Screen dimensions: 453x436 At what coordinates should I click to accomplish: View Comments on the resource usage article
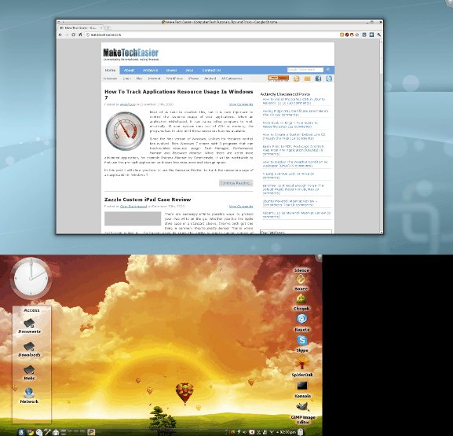(x=241, y=104)
